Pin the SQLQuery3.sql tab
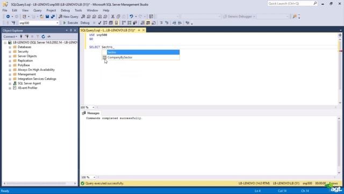Screen dimensions: 344x194 point(139,30)
